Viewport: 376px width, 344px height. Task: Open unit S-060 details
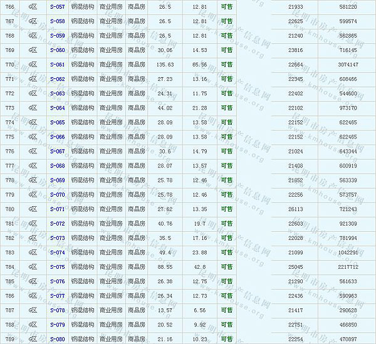pos(57,50)
